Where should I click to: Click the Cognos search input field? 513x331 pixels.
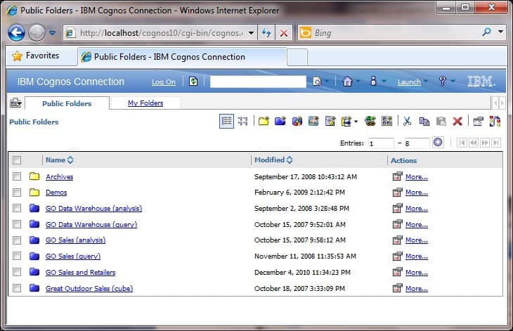pos(258,82)
